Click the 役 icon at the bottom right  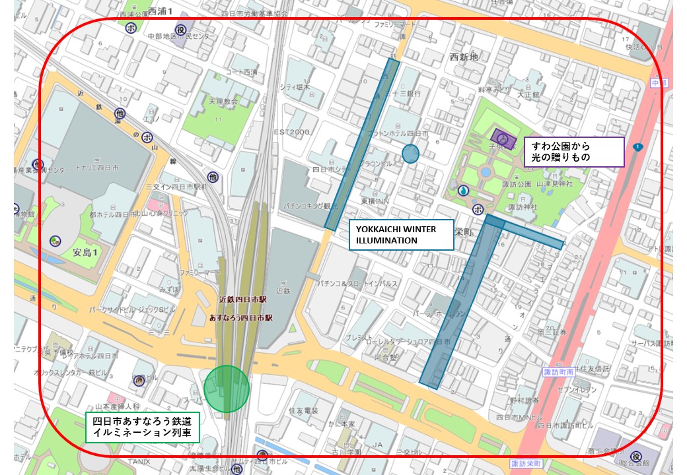[635, 456]
